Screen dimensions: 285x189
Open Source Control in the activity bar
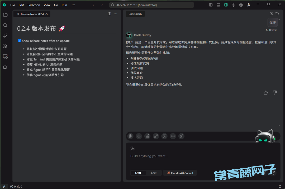(x=5, y=36)
